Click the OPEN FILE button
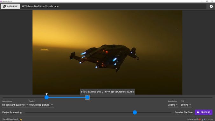Viewport: 215px width, 121px height. click(10, 6)
